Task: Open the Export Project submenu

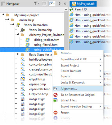Action: point(78,66)
